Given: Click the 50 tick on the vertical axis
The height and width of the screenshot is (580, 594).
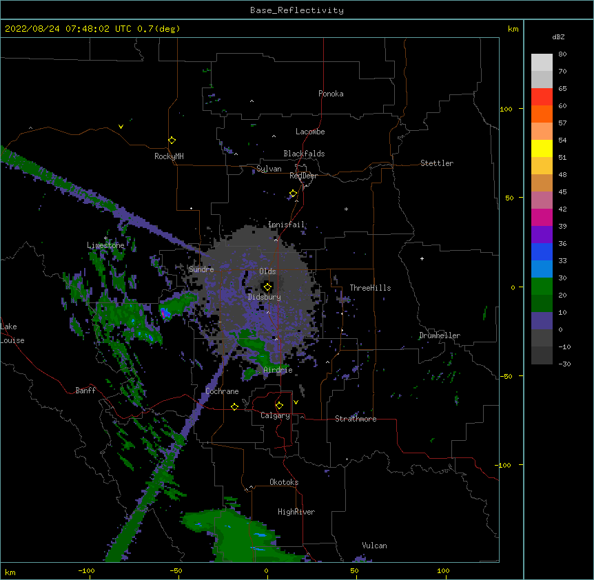Looking at the screenshot, I should click(x=509, y=198).
